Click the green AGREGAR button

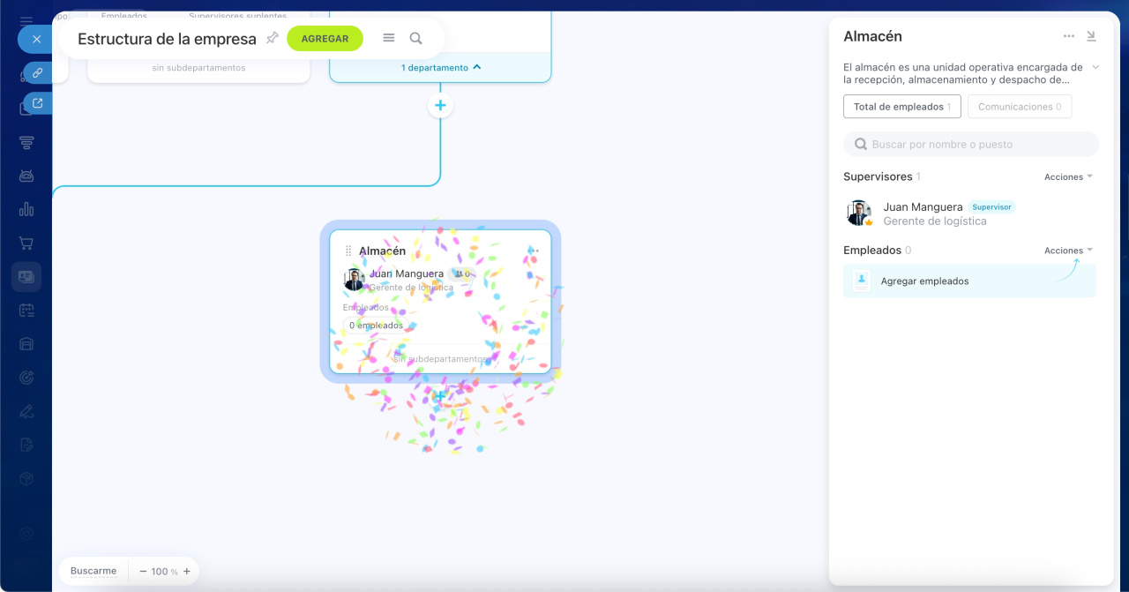click(325, 39)
